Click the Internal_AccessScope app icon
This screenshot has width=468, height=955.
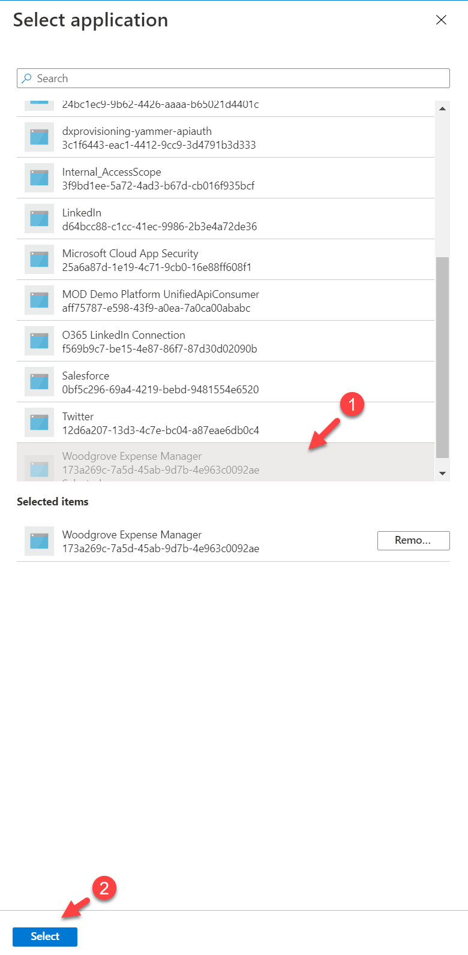[x=39, y=178]
